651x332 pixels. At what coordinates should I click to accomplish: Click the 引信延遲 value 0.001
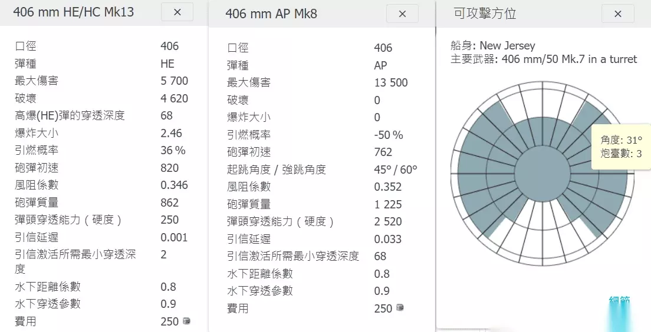click(x=174, y=237)
